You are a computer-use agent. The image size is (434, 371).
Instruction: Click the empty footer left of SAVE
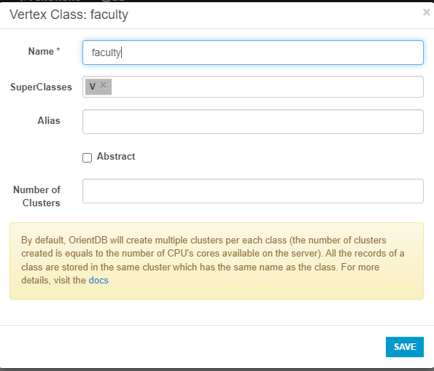pyautogui.click(x=193, y=347)
